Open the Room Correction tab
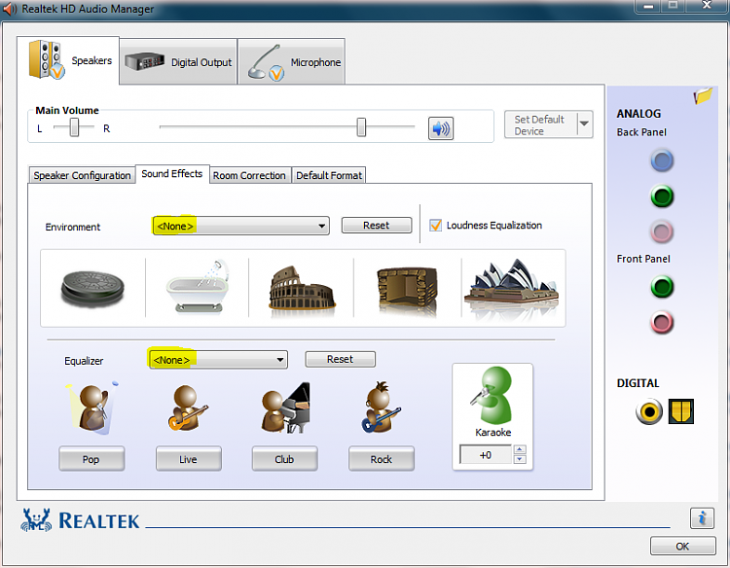This screenshot has height=568, width=730. coord(249,175)
